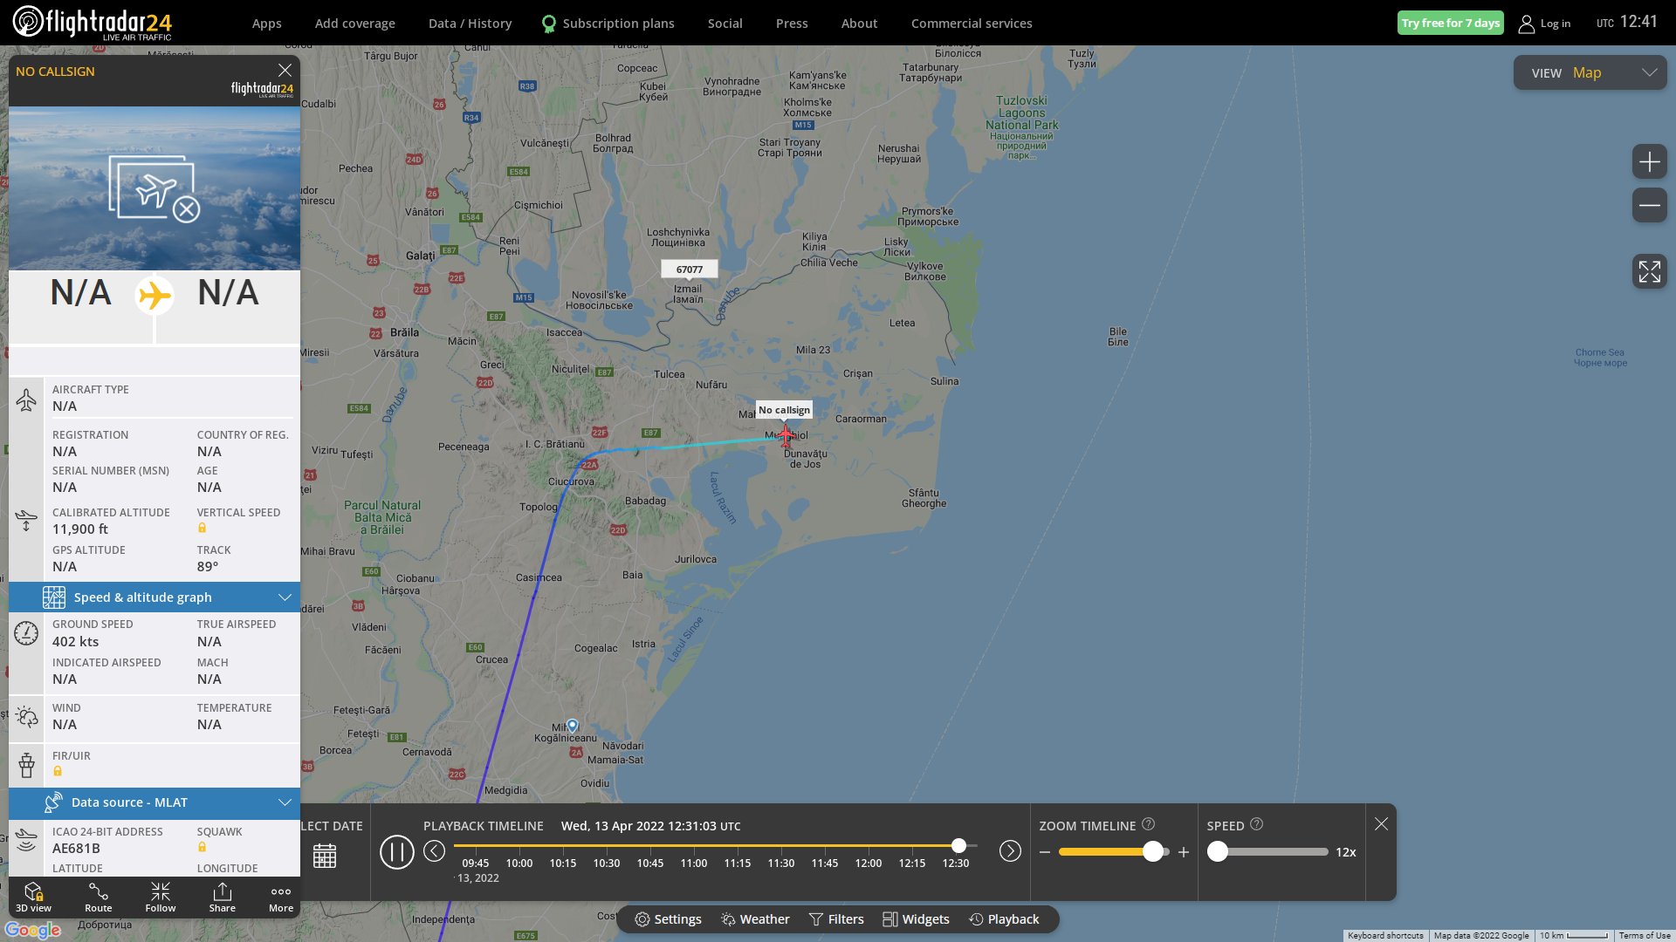This screenshot has width=1676, height=942.
Task: Open the calendar date picker icon
Action: point(325,856)
